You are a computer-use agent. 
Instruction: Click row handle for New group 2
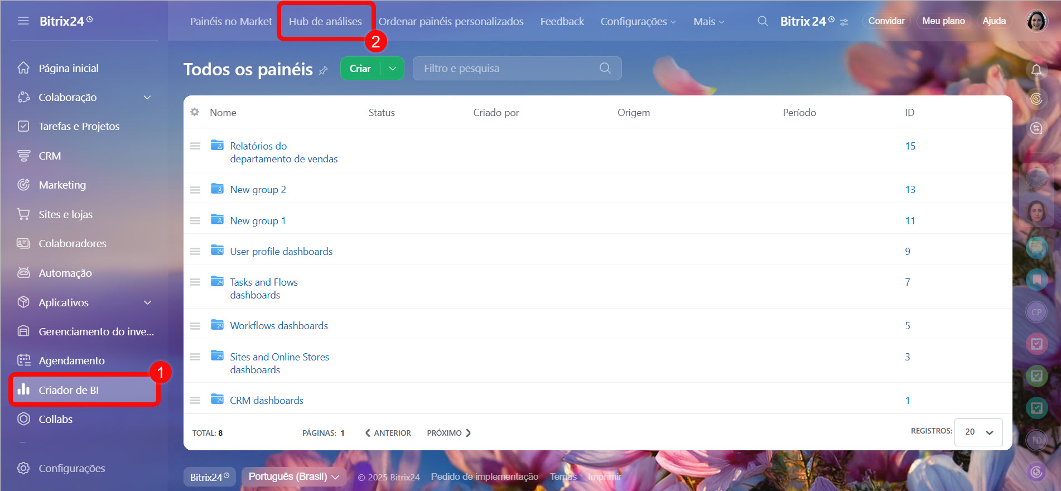tap(195, 190)
